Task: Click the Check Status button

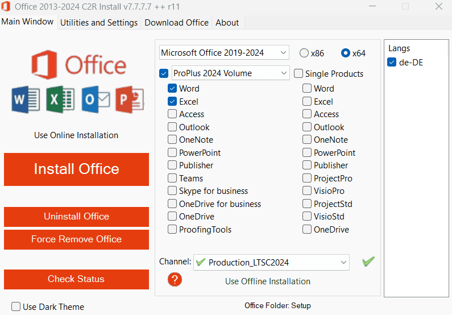Action: (76, 279)
